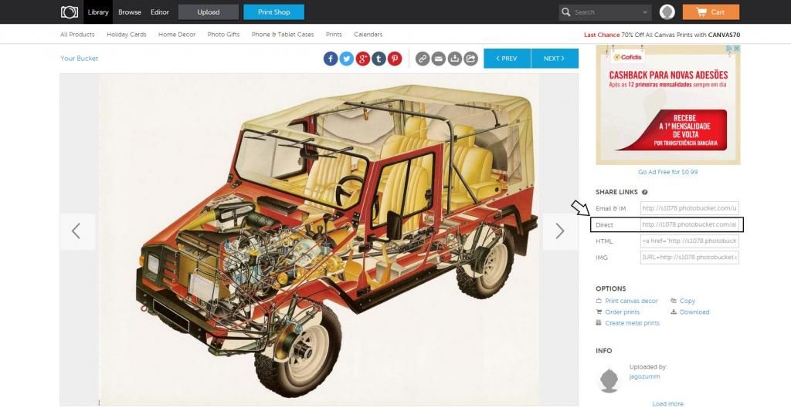The image size is (791, 411).
Task: Open the Browse tab
Action: point(130,12)
